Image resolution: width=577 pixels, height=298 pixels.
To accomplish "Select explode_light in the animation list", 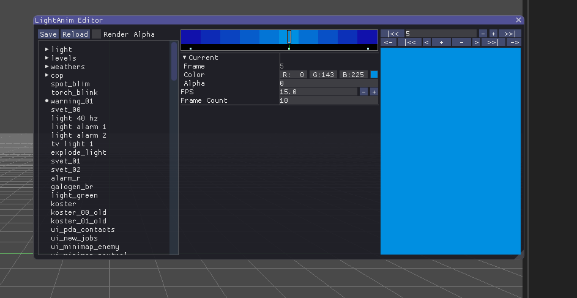I will [x=78, y=152].
